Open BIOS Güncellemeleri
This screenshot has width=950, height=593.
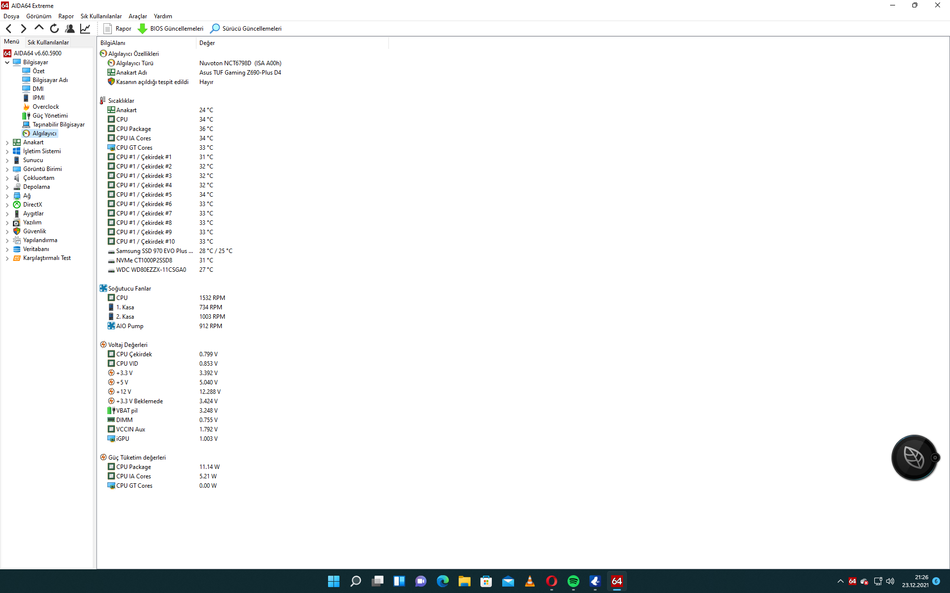[171, 29]
